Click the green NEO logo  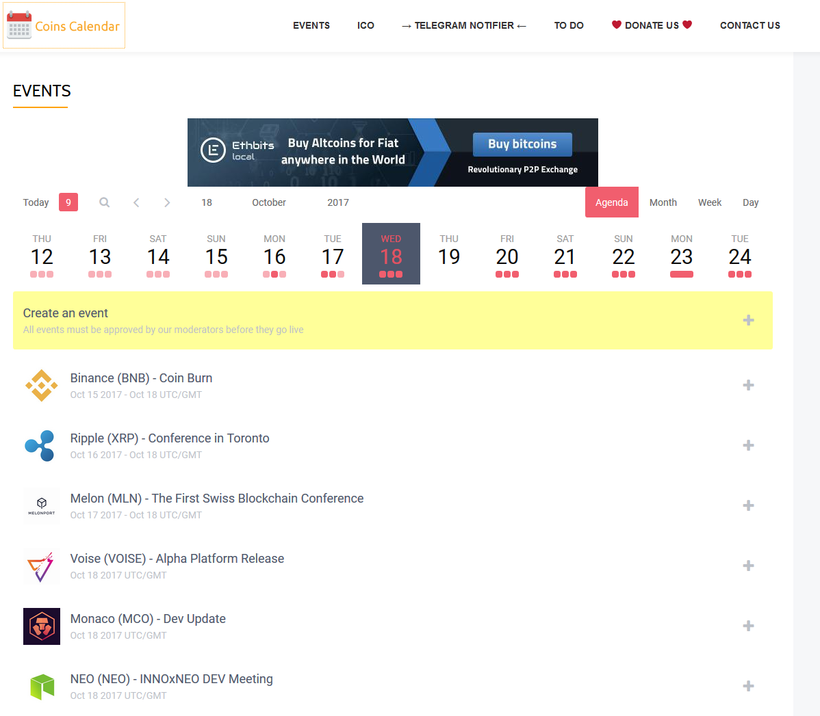(x=42, y=687)
